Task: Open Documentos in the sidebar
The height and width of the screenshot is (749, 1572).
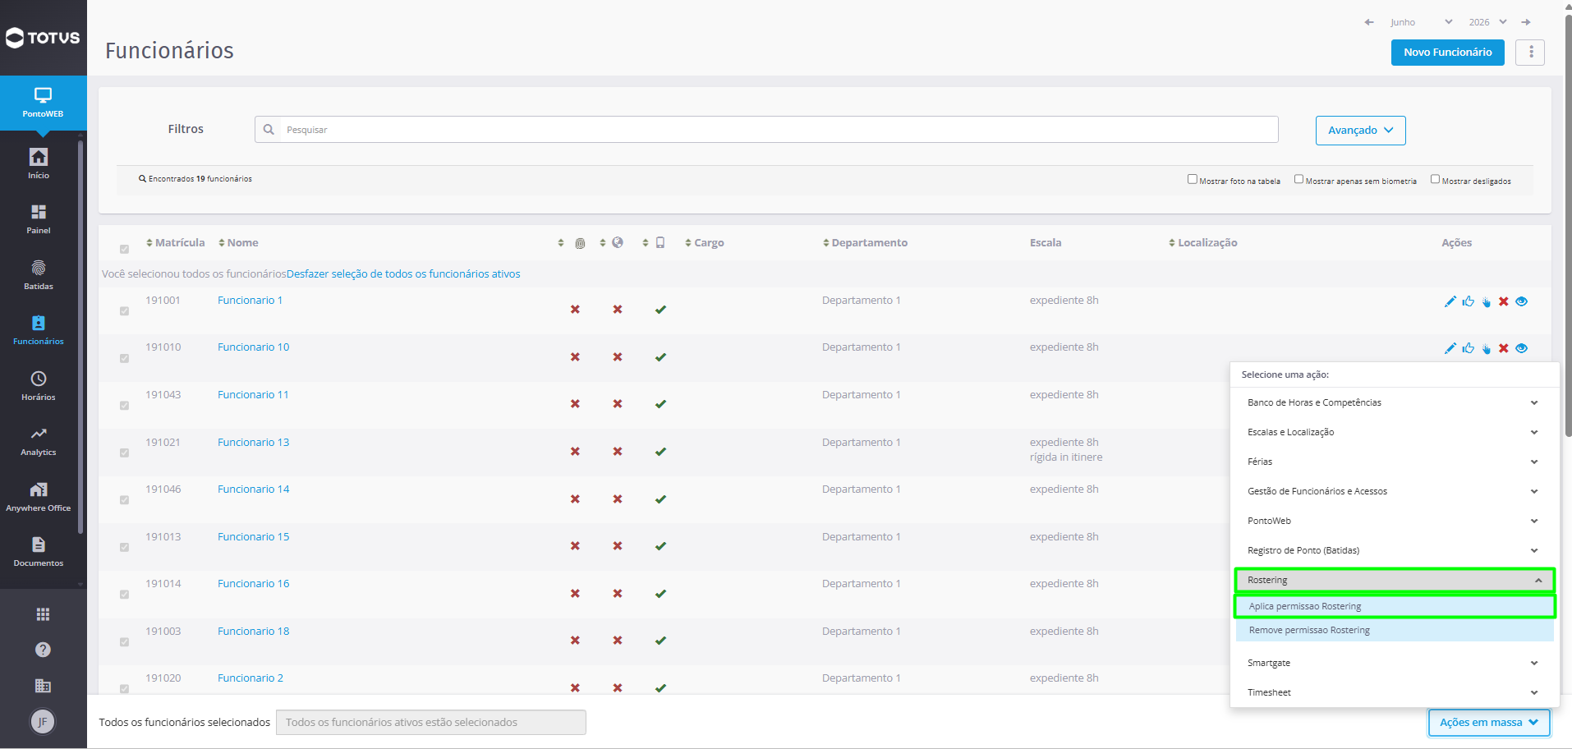Action: 39,552
